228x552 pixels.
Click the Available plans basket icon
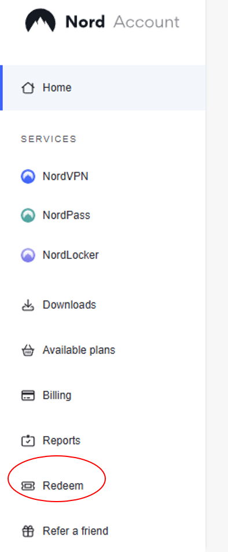pyautogui.click(x=28, y=350)
